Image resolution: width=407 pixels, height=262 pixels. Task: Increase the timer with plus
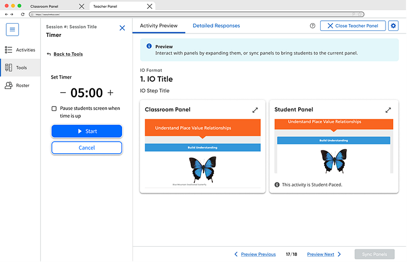point(111,92)
